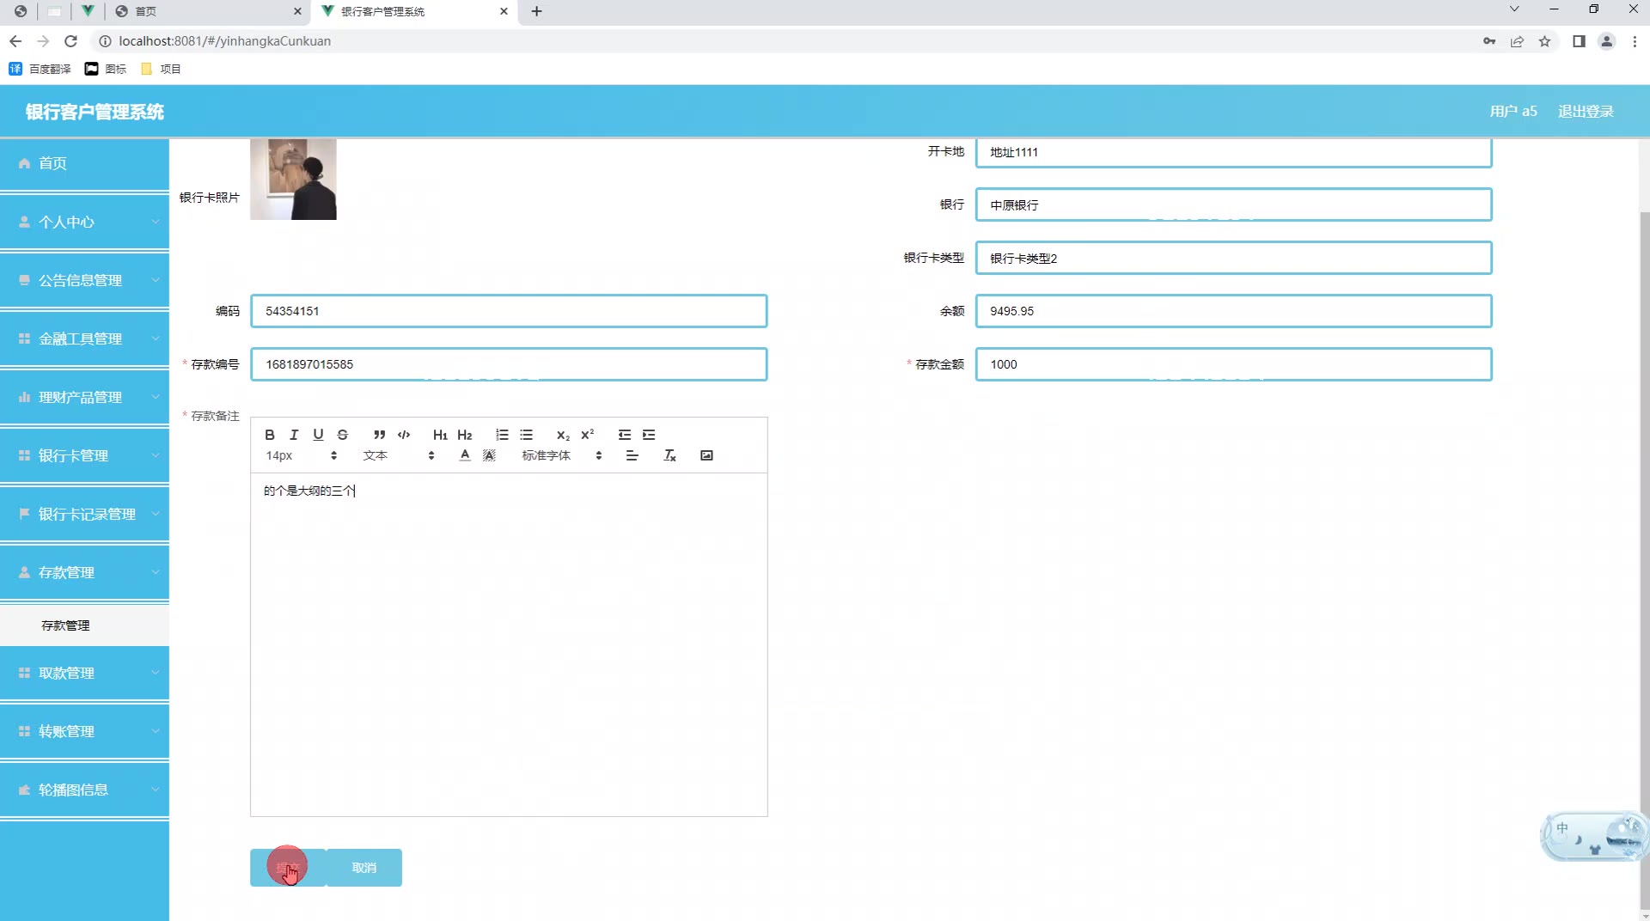
Task: Expand the 金融工具管理 sidebar menu
Action: [x=84, y=339]
